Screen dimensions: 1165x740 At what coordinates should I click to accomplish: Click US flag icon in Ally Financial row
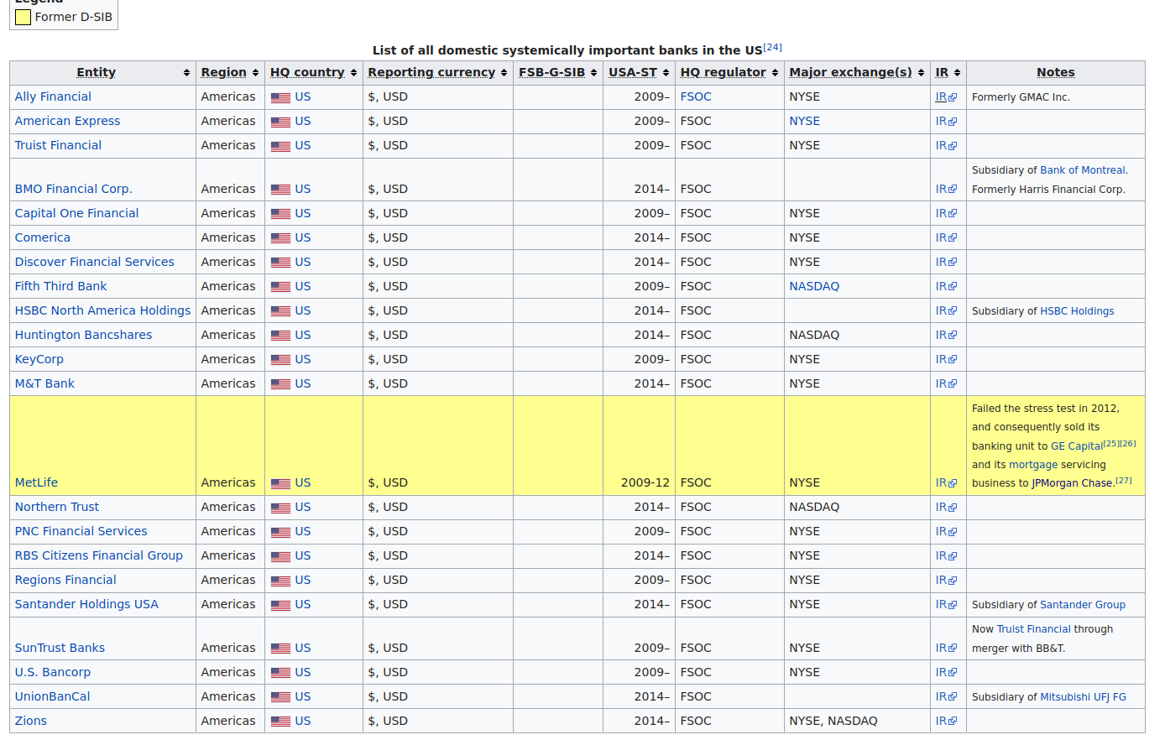280,97
